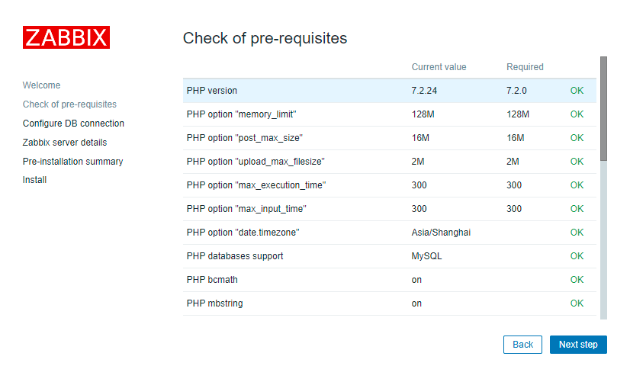Select the Install step in sidebar
Viewport: 630px width, 366px height.
tap(34, 180)
